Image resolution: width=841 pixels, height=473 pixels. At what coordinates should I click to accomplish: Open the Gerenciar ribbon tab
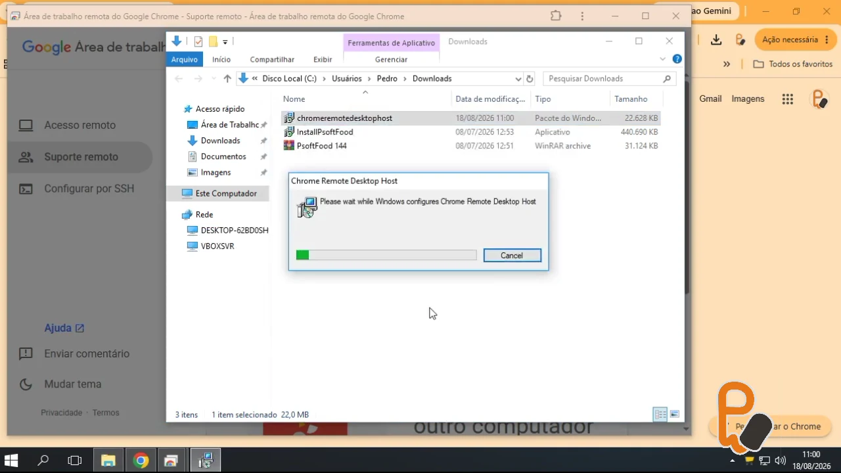coord(391,59)
